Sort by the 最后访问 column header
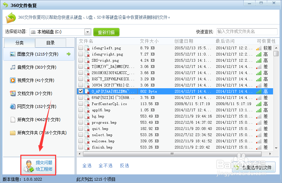Screen dimensions: 282x183 225,41
